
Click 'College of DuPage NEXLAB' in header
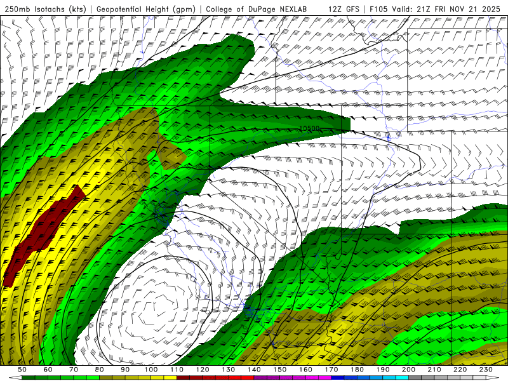click(257, 10)
